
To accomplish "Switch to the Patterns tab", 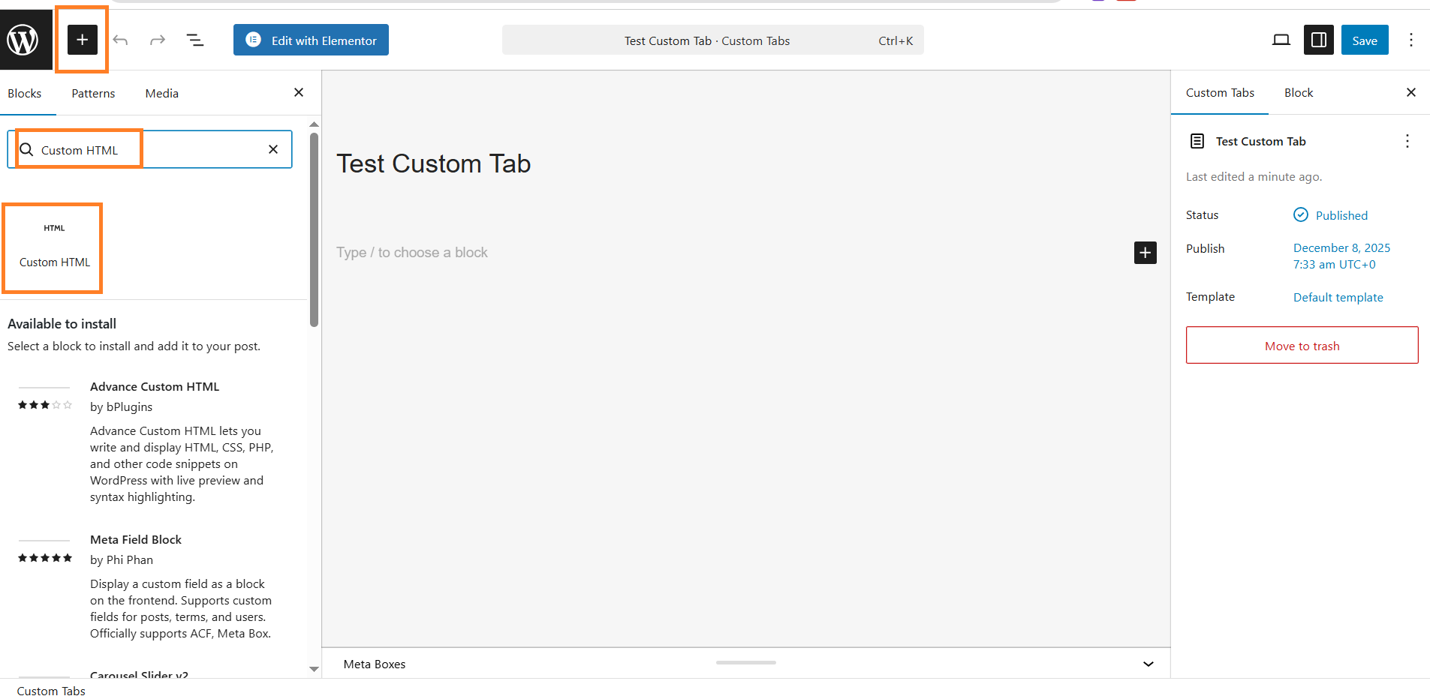I will (93, 94).
